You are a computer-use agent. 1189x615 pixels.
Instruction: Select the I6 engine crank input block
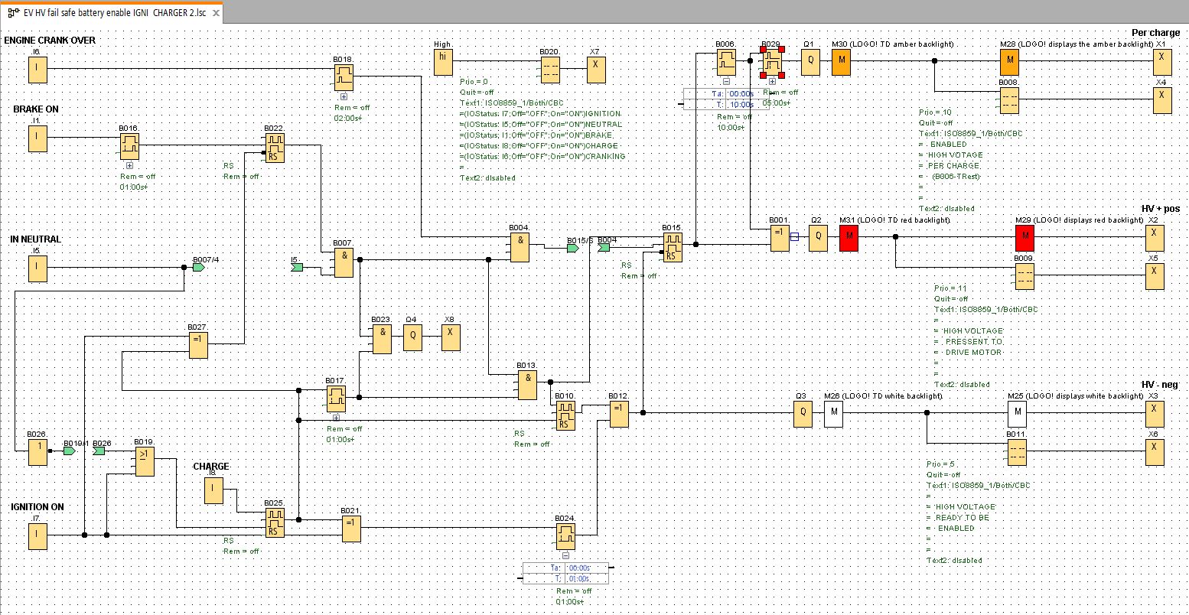tap(37, 70)
